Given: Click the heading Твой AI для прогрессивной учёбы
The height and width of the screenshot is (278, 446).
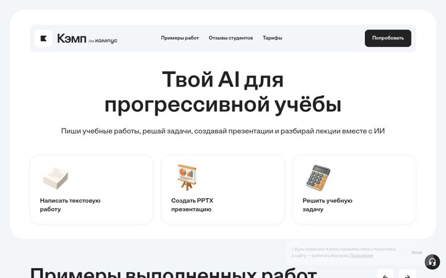Looking at the screenshot, I should [x=223, y=92].
